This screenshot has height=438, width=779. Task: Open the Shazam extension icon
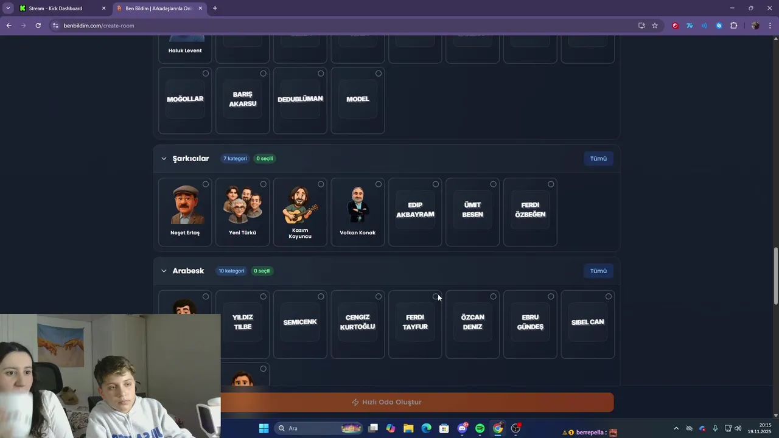(719, 26)
